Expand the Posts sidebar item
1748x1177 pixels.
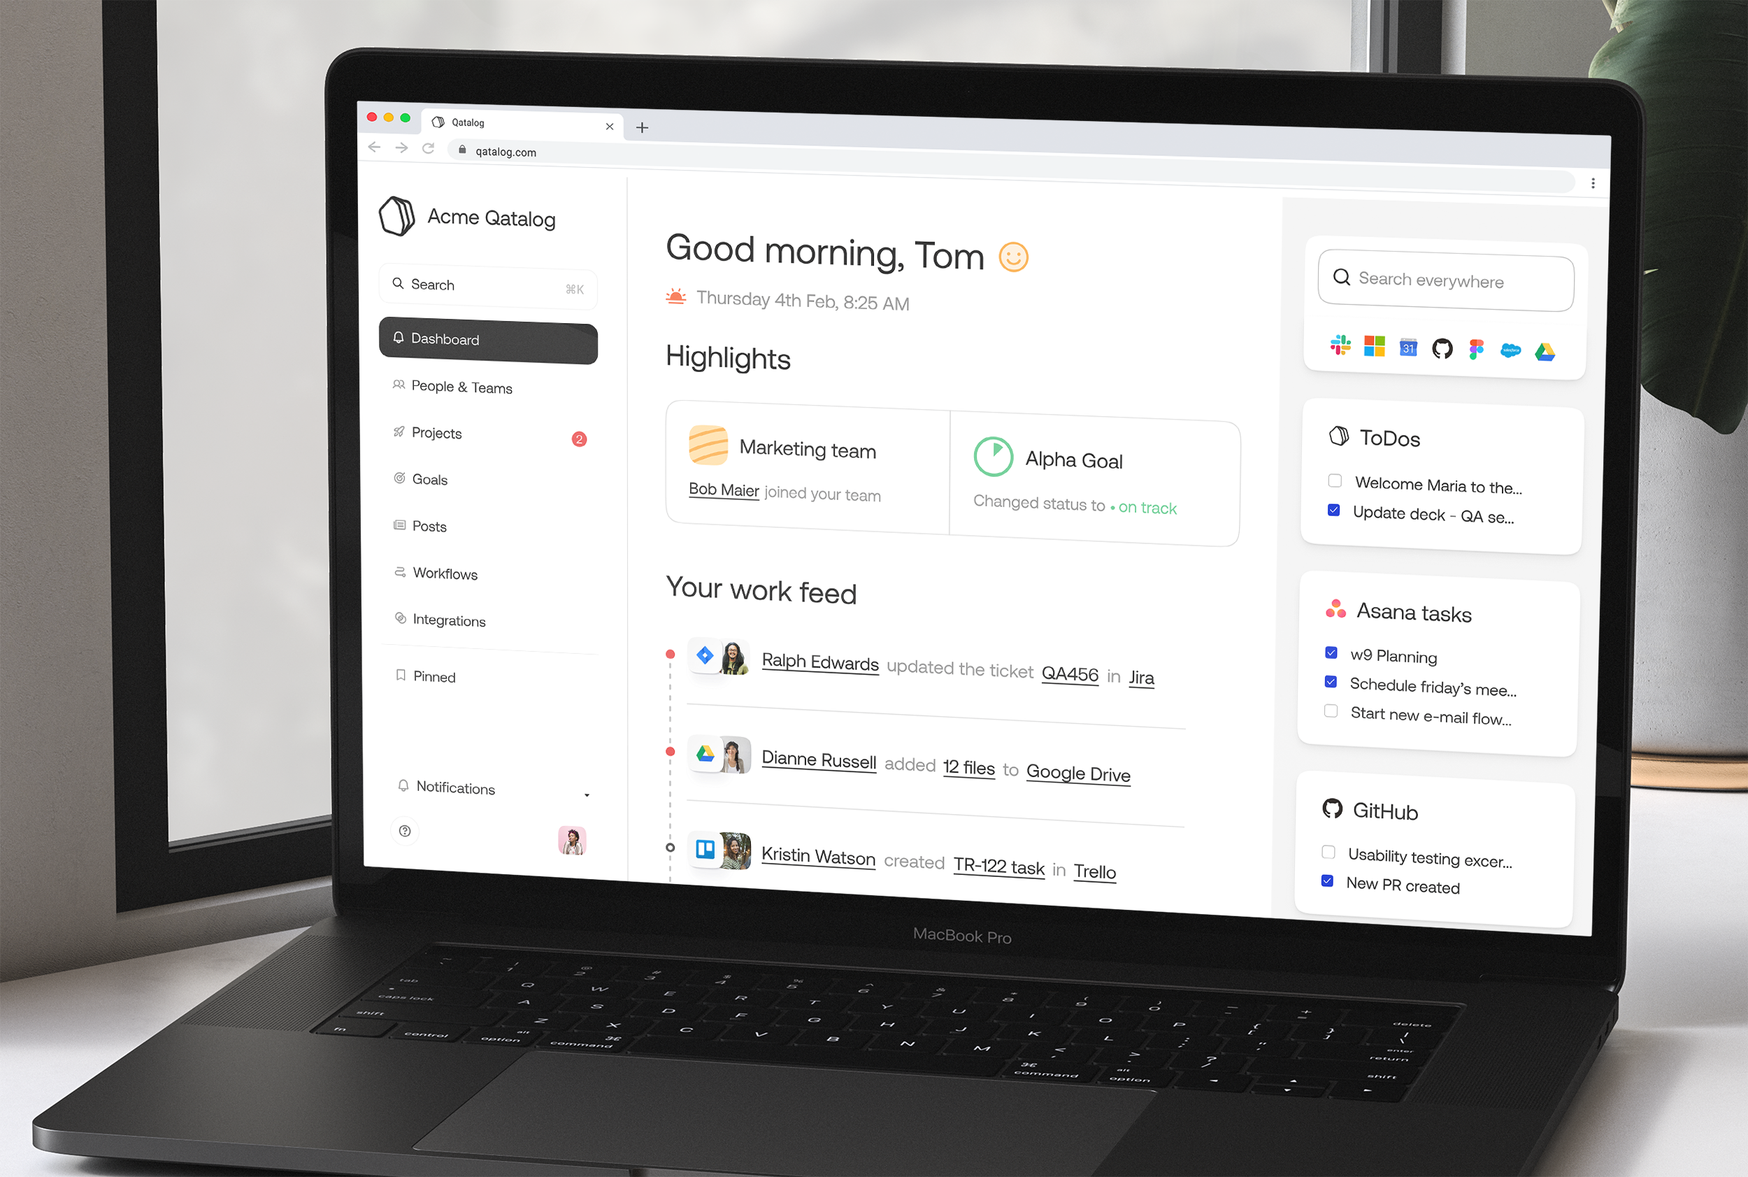pos(431,525)
